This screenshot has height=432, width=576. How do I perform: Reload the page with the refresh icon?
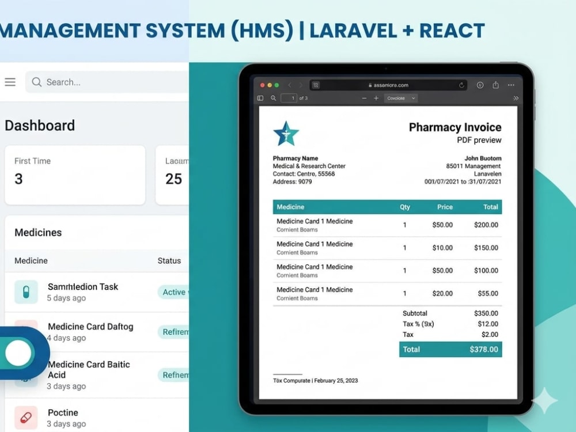click(x=461, y=85)
